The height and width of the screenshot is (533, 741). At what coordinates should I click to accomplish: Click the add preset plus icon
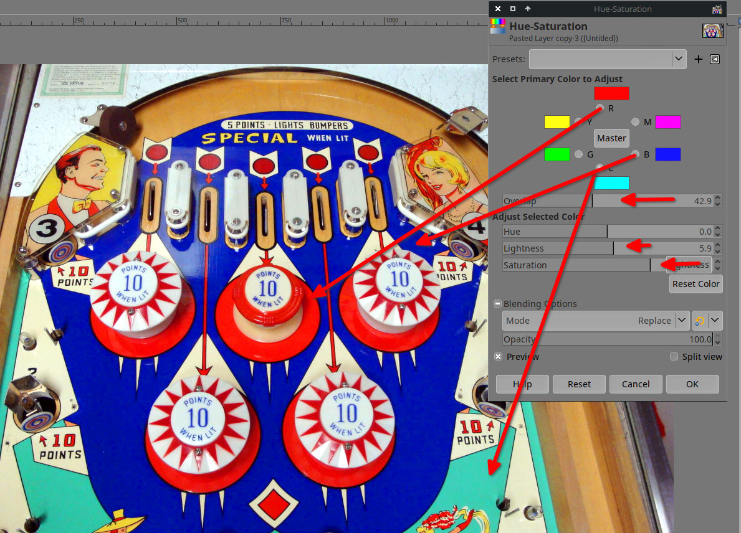tap(699, 59)
